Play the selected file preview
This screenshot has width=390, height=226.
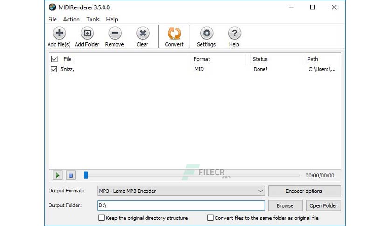pyautogui.click(x=57, y=175)
